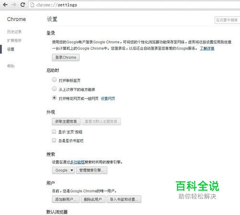Click the 获取主题背景 button
Screen dimensions: 240x215
(x=66, y=121)
